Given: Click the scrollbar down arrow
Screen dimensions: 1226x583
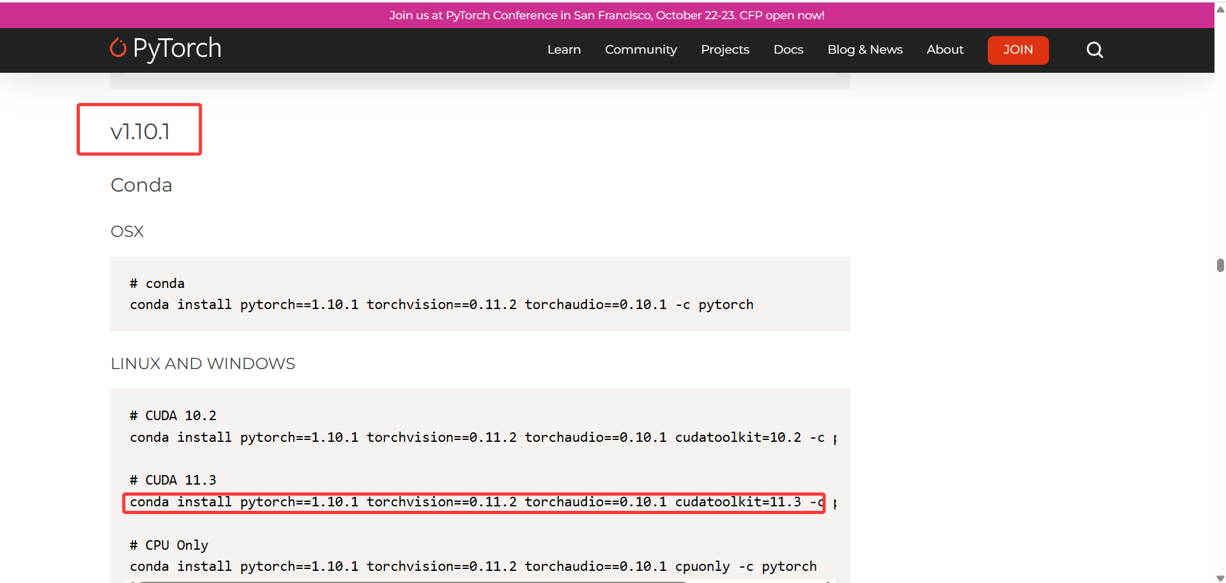Looking at the screenshot, I should coord(1220,577).
